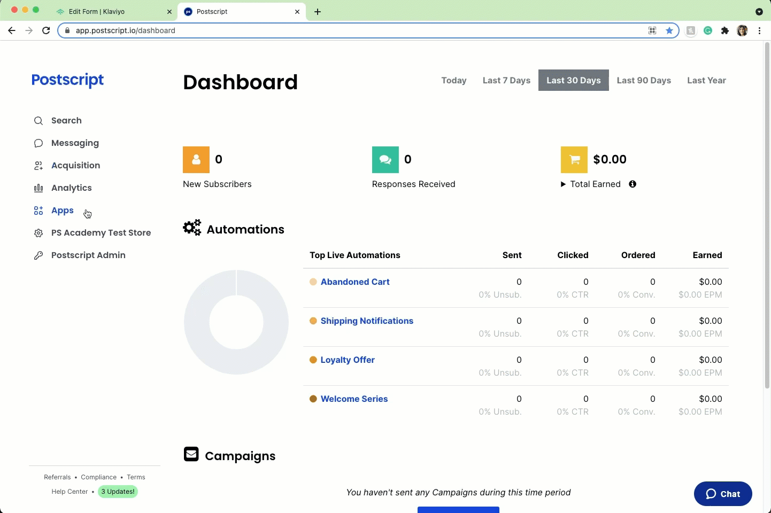Click the Loyalty Offer orange color dot
Viewport: 771px width, 513px height.
pos(313,360)
